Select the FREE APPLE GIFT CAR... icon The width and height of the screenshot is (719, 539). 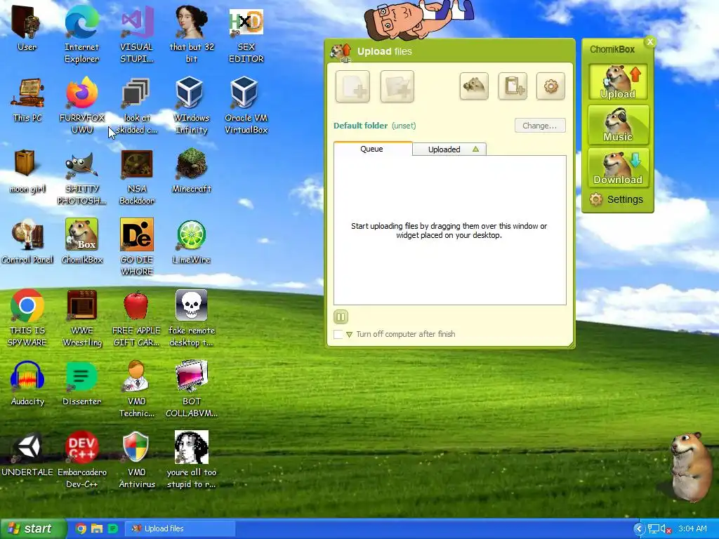136,318
